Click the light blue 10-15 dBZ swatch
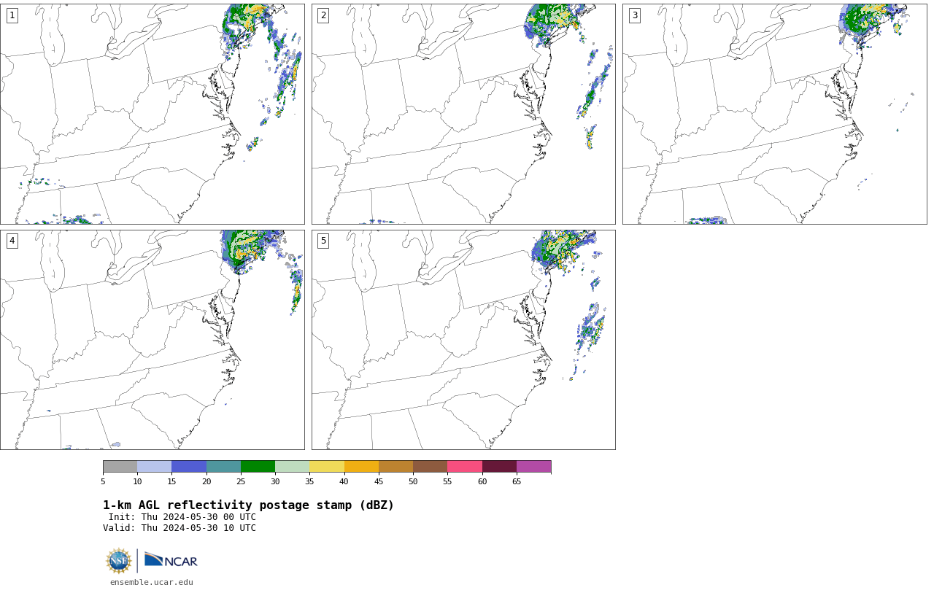Screen dimensions: 934x590 click(154, 467)
